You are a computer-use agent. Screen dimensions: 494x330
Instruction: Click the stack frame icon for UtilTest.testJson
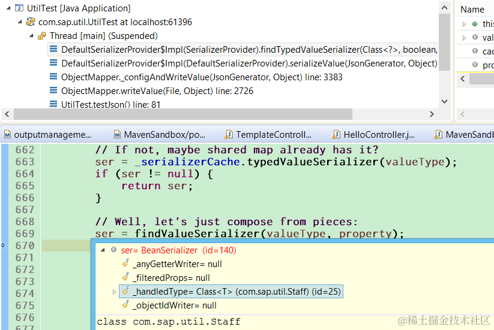point(53,104)
